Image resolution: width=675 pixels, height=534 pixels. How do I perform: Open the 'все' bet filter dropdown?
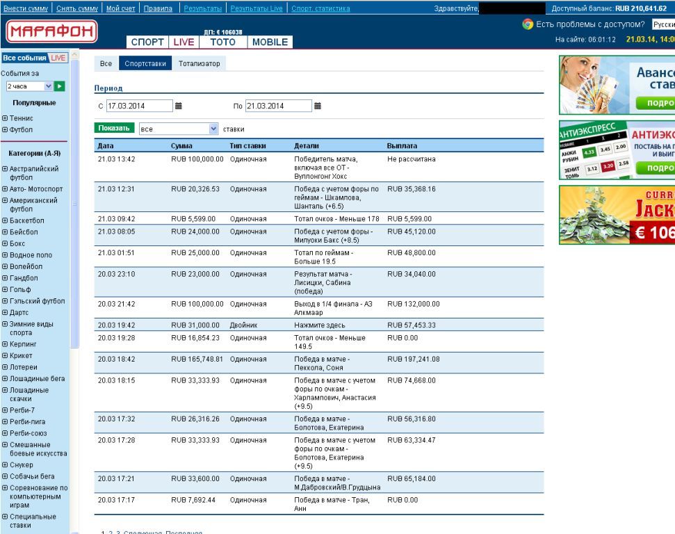click(179, 129)
